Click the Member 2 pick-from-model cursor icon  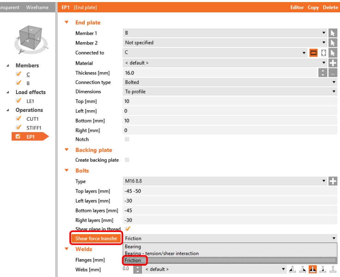click(332, 43)
